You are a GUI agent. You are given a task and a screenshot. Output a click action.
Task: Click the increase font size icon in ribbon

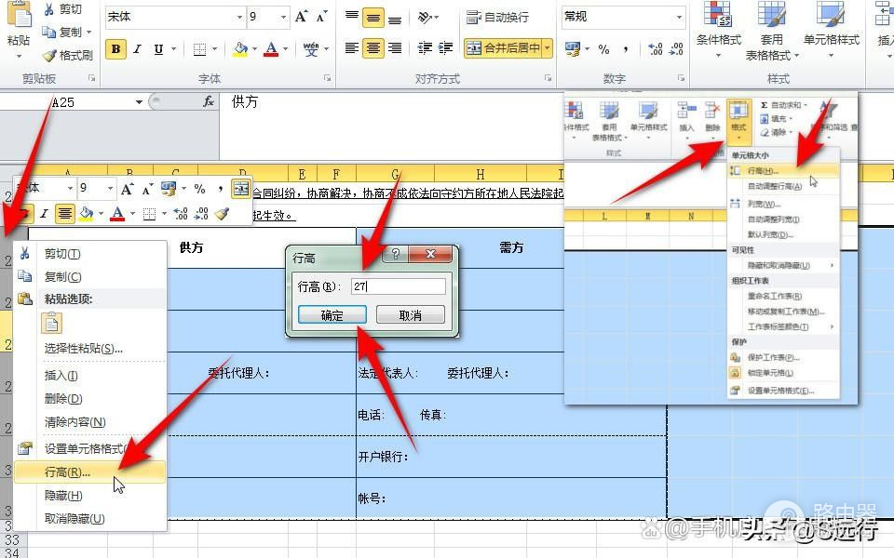pos(302,17)
